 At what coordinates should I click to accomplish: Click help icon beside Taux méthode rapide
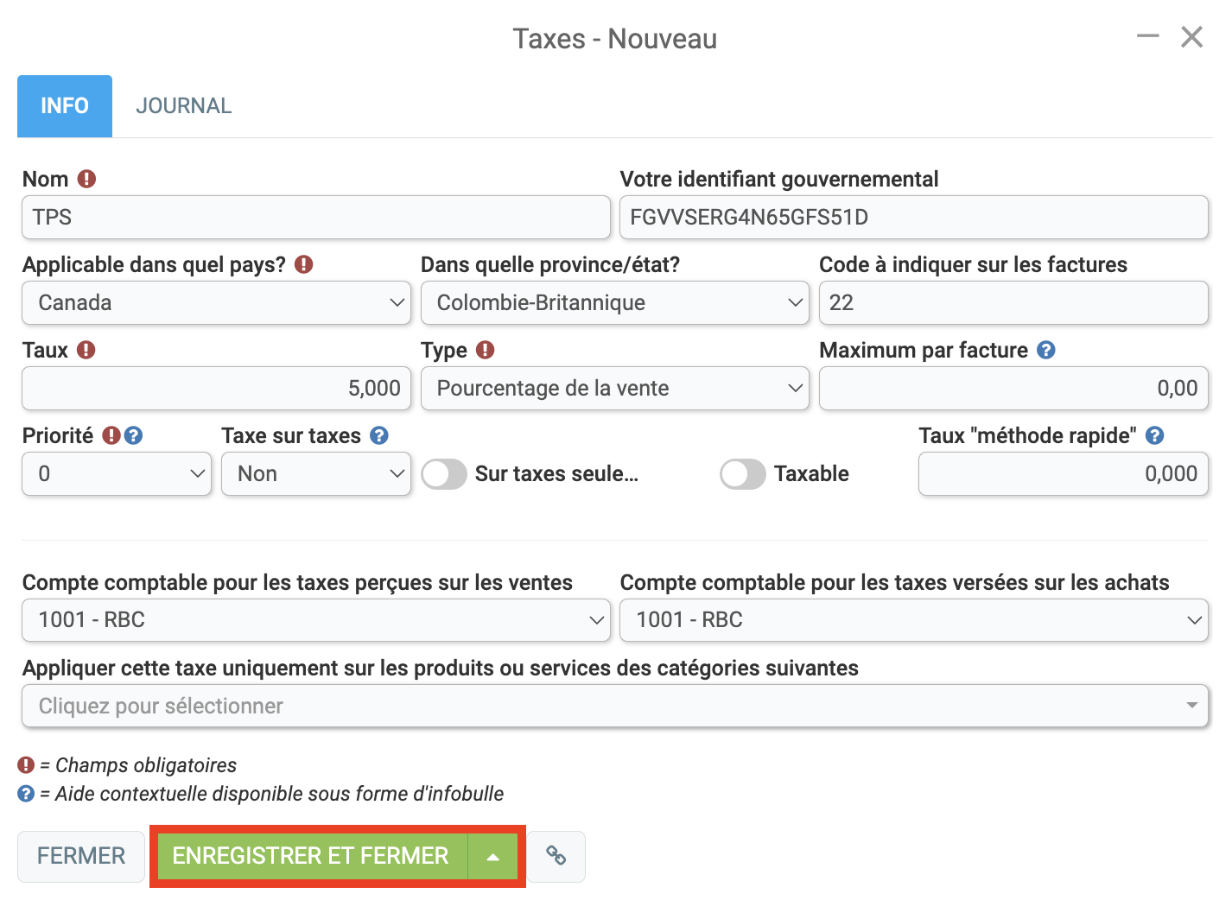(1154, 435)
